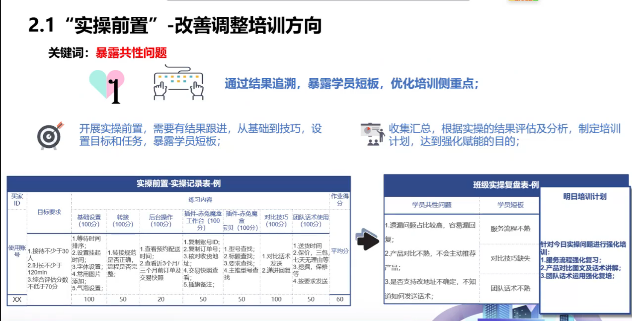Select the target bullseye icon
The width and height of the screenshot is (632, 321).
tap(50, 136)
